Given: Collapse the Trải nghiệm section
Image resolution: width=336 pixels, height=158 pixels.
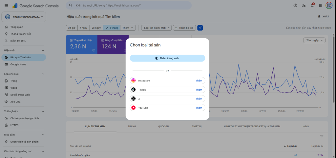Looking at the screenshot, I should click(43, 111).
